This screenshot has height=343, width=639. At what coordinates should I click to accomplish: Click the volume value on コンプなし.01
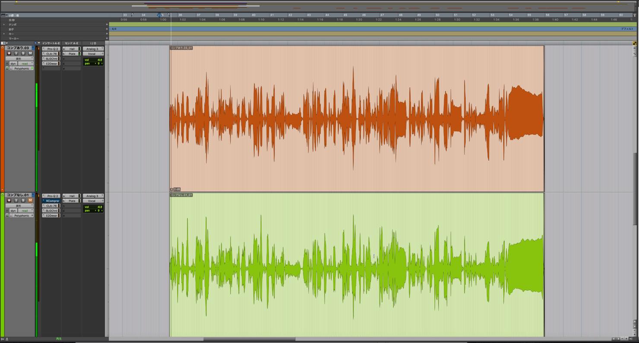pyautogui.click(x=99, y=207)
